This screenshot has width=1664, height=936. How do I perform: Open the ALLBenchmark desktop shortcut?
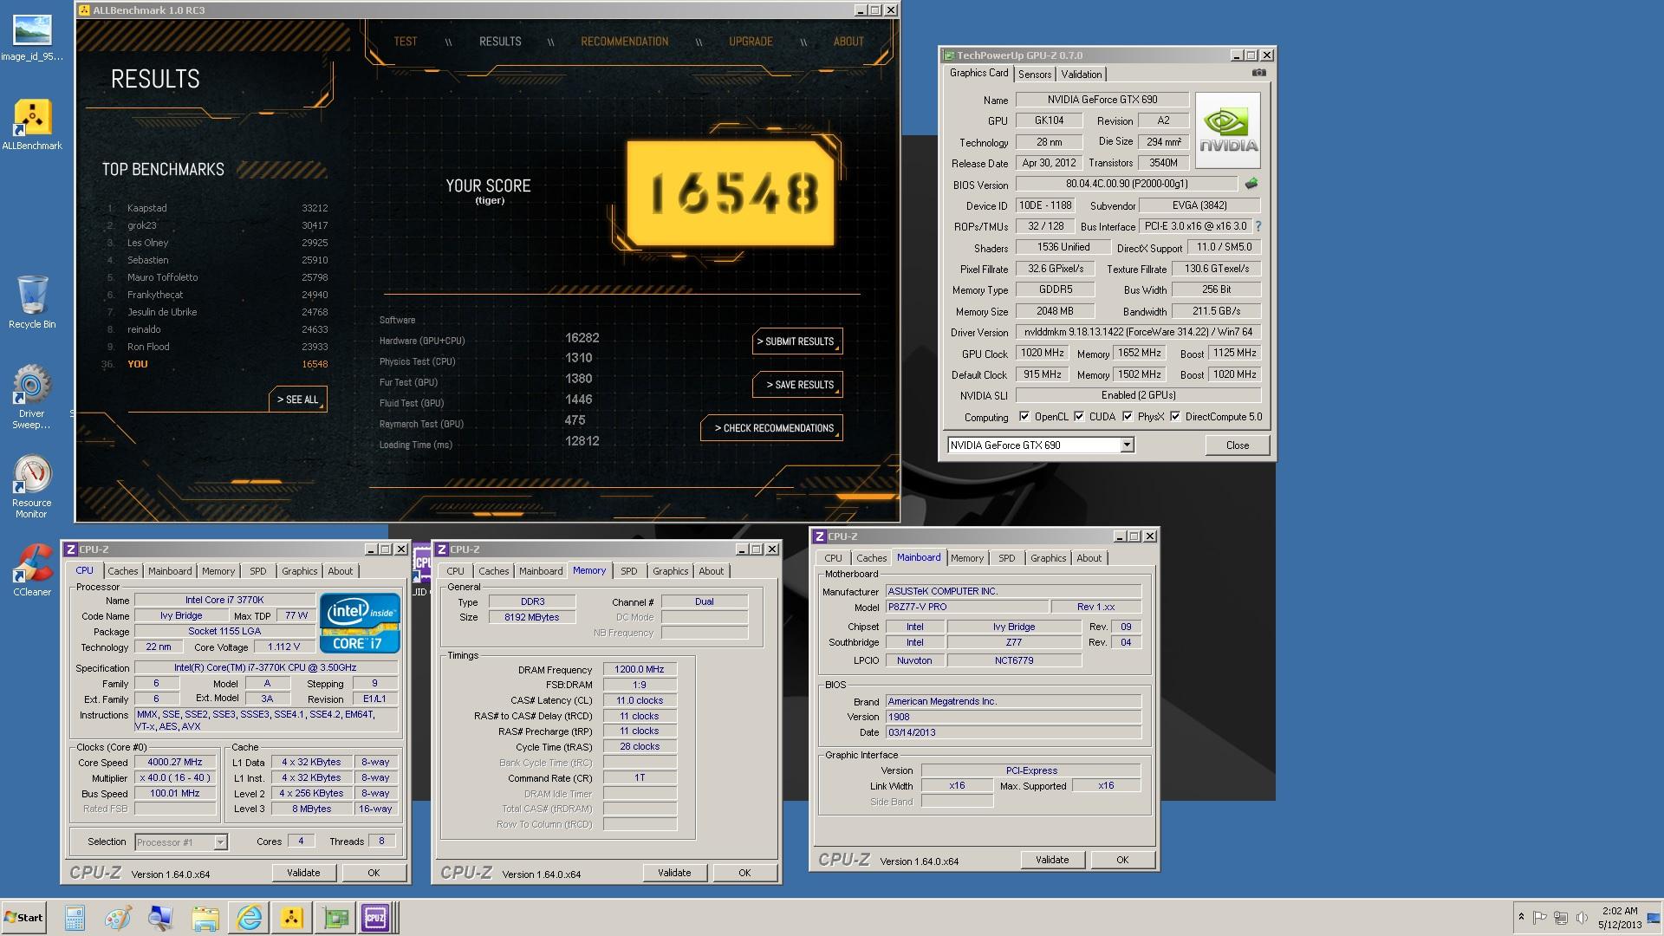pyautogui.click(x=32, y=126)
